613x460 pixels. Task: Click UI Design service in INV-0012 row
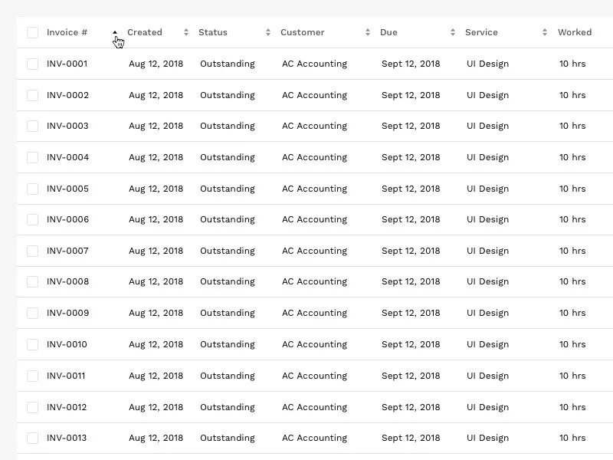488,407
